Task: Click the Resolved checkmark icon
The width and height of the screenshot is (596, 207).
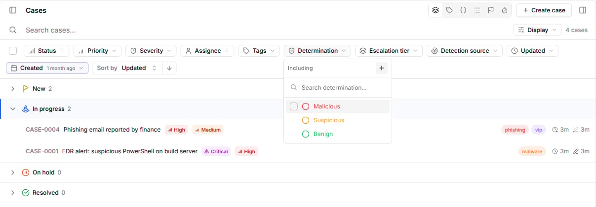Action: pyautogui.click(x=26, y=193)
